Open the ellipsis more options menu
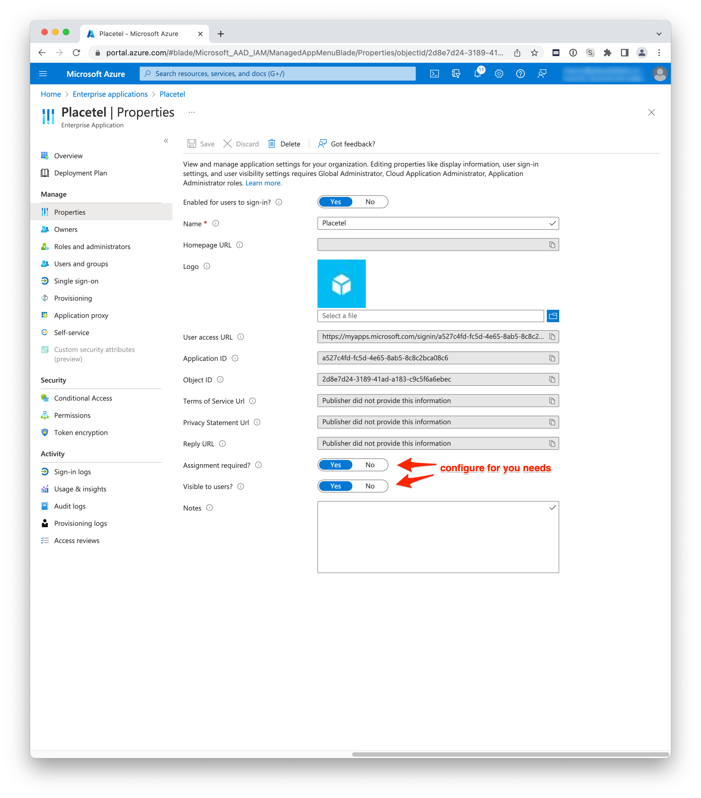The image size is (701, 798). 192,112
